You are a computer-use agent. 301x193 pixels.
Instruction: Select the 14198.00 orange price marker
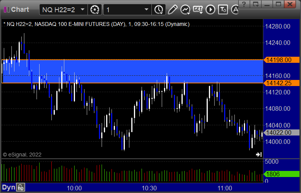pyautogui.click(x=281, y=60)
